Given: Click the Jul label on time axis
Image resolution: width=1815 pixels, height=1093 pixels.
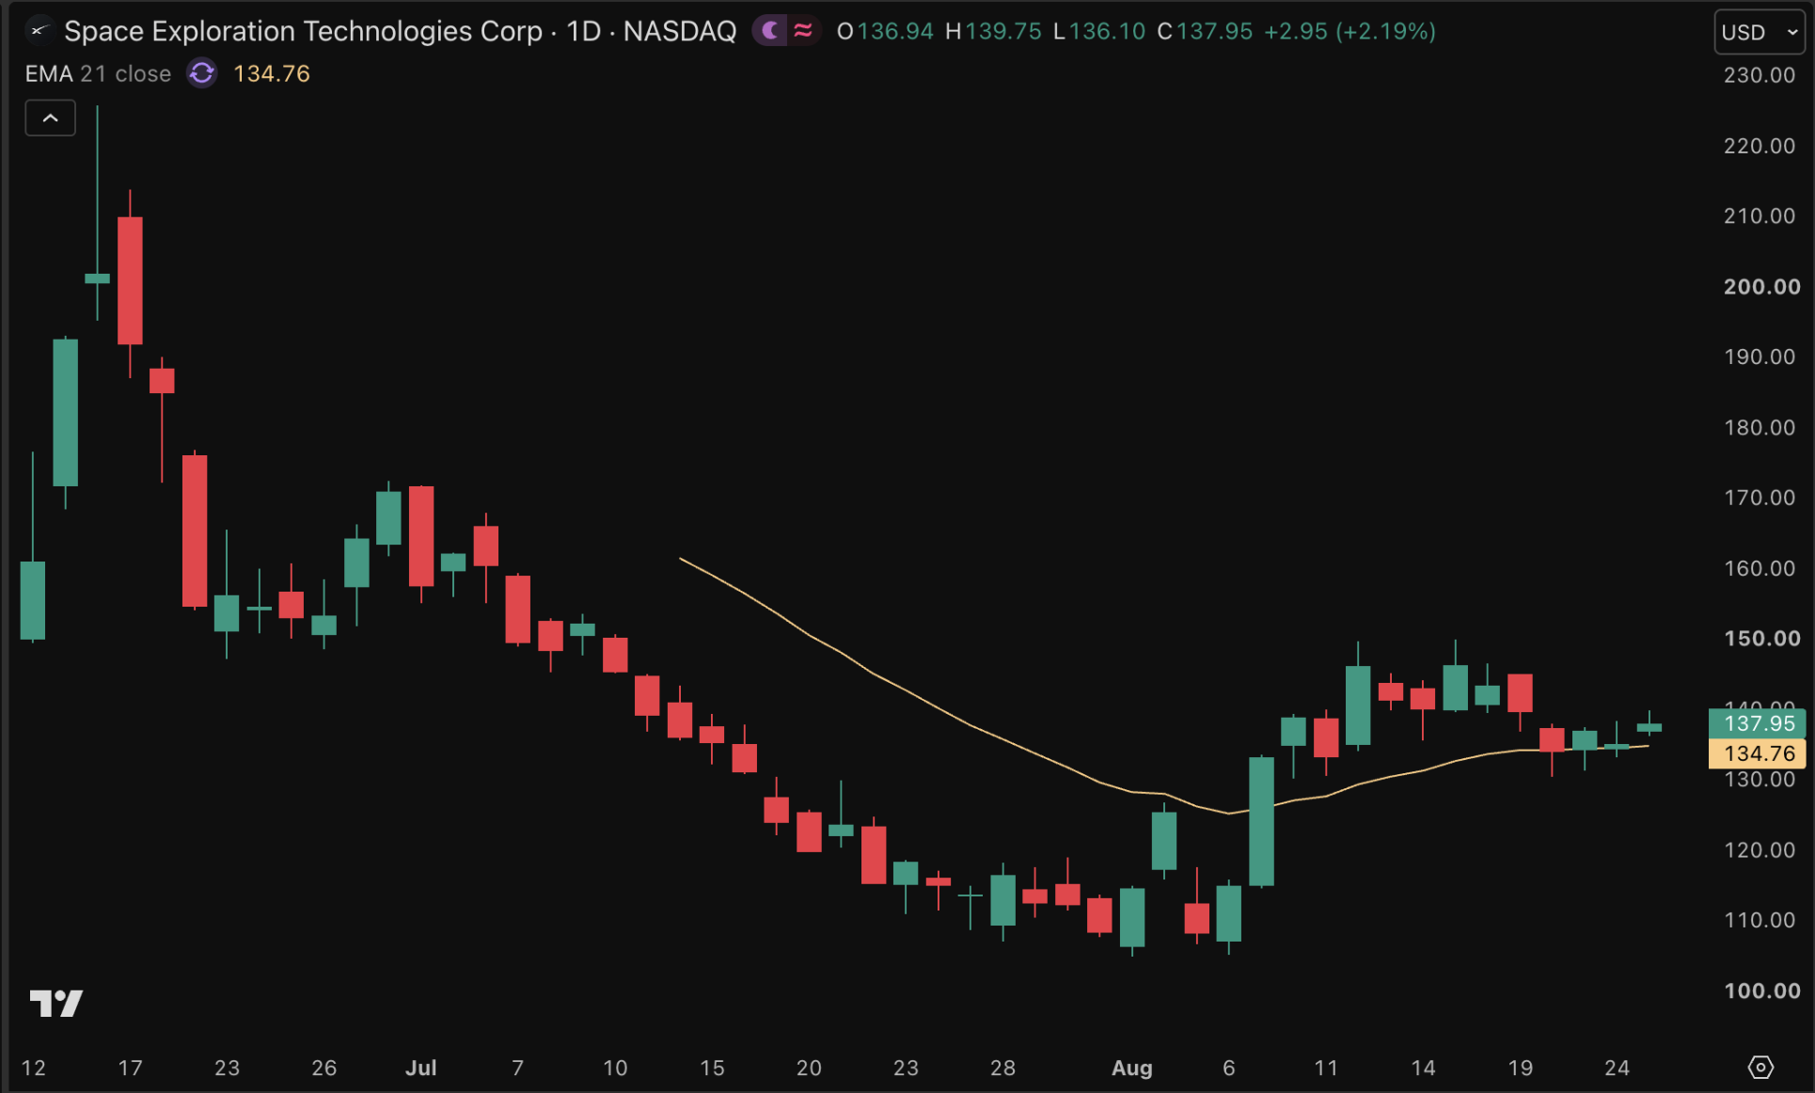Looking at the screenshot, I should pyautogui.click(x=421, y=1068).
